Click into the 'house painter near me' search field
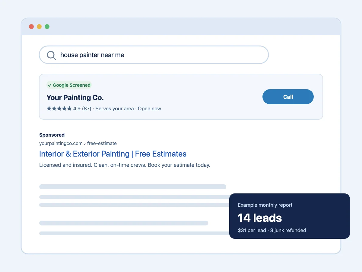This screenshot has height=272, width=362. point(154,55)
